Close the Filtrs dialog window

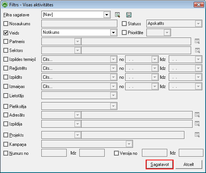(199, 5)
